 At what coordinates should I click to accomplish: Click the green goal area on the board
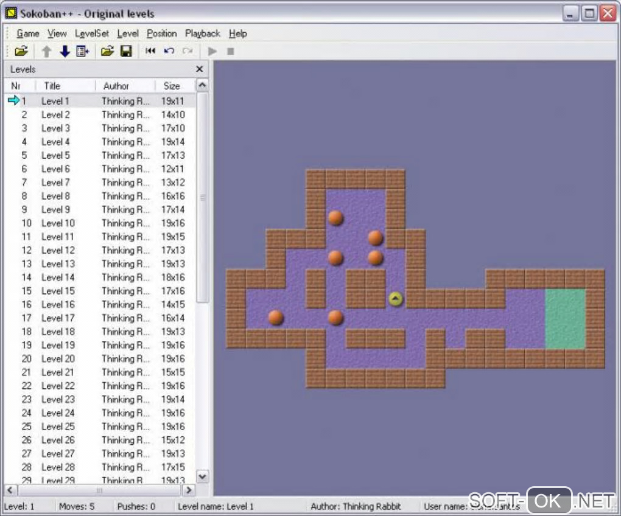565,318
